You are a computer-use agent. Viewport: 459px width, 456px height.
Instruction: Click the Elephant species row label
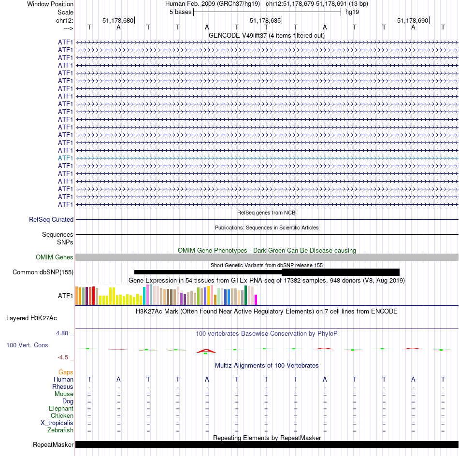(x=61, y=408)
